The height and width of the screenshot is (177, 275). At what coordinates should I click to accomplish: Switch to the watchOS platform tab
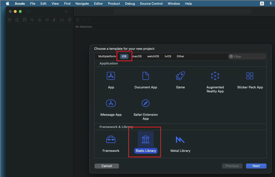click(x=153, y=56)
